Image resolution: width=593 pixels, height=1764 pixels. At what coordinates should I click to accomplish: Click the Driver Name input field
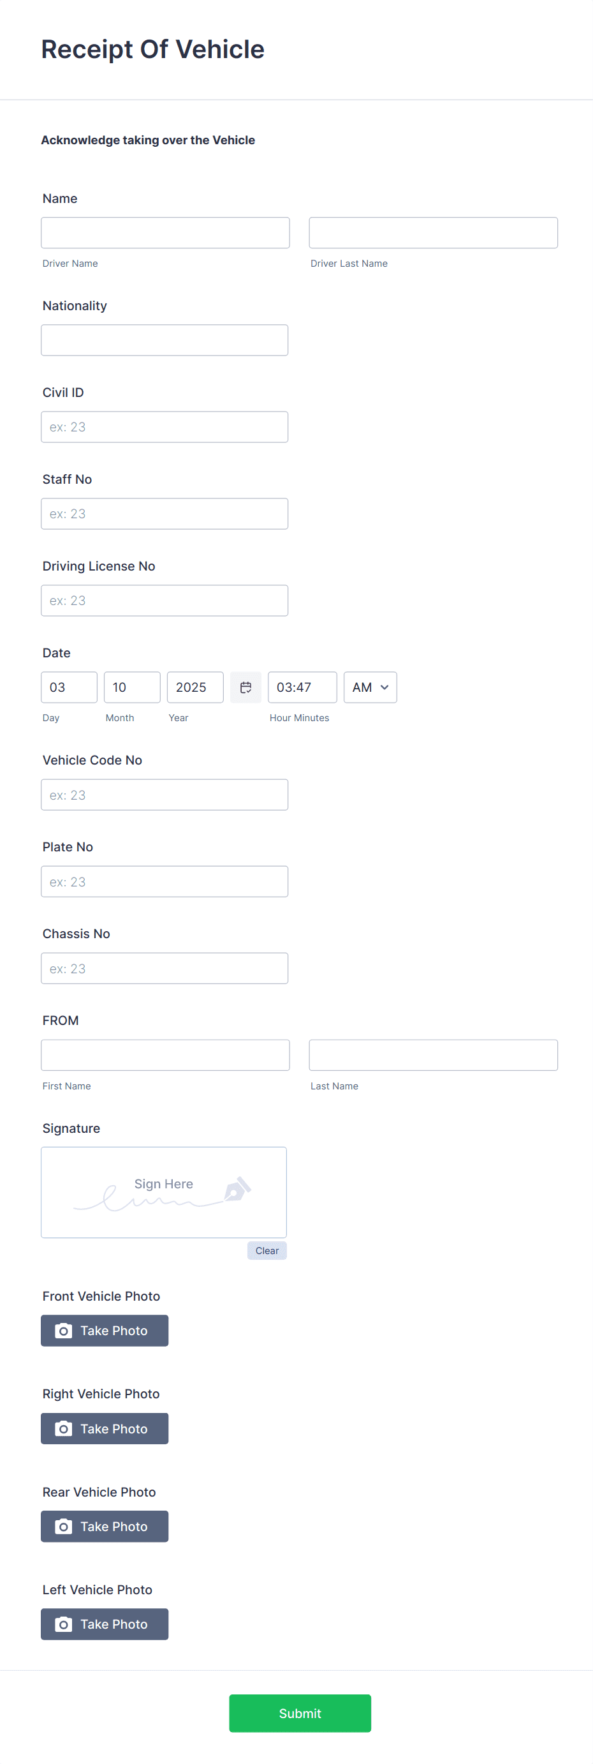point(165,233)
